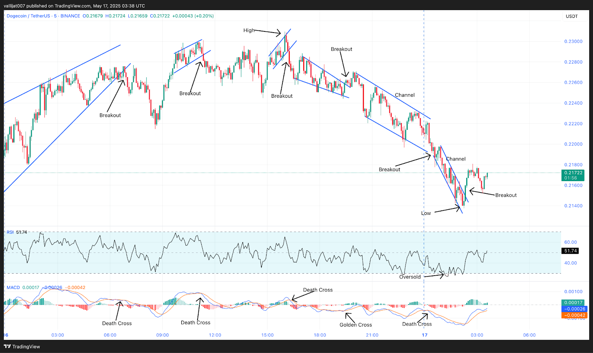
Task: Click the 0.21400 price axis label
Action: tap(573, 206)
